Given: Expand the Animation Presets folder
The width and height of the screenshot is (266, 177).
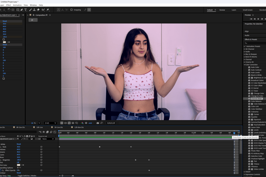Looking at the screenshot, I should point(244,46).
